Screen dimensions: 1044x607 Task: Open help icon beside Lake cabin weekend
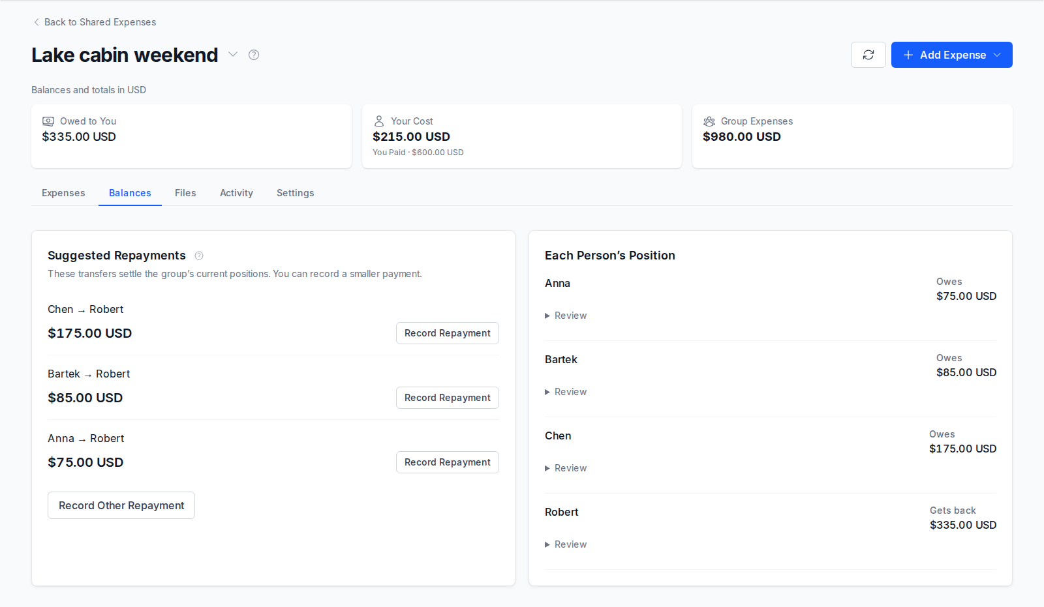[x=254, y=55]
